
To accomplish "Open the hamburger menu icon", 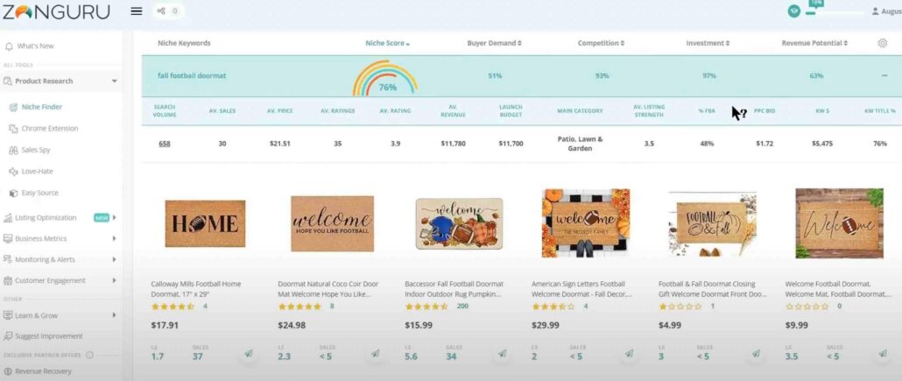I will (137, 11).
